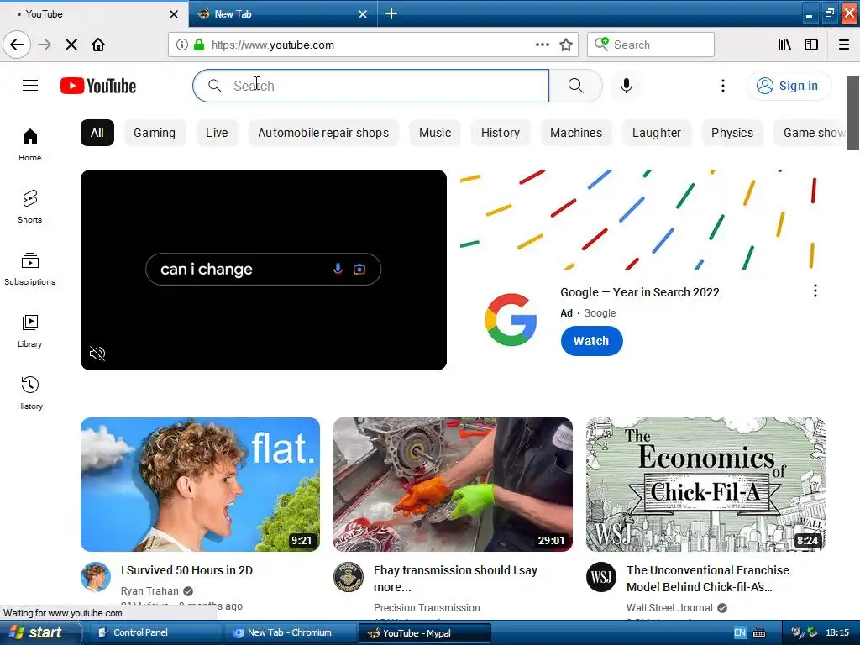Open I Survived 50 Hours in 2D thumbnail
Screen dimensions: 860x645
click(200, 485)
